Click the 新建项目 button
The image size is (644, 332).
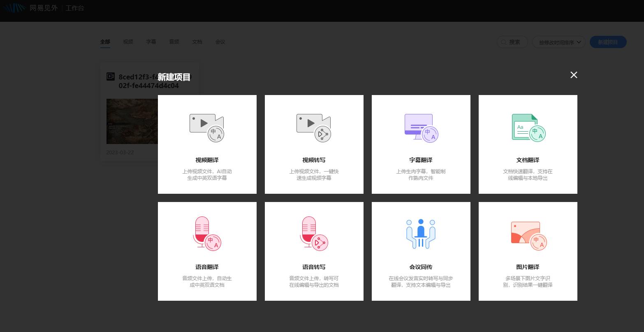click(x=608, y=42)
